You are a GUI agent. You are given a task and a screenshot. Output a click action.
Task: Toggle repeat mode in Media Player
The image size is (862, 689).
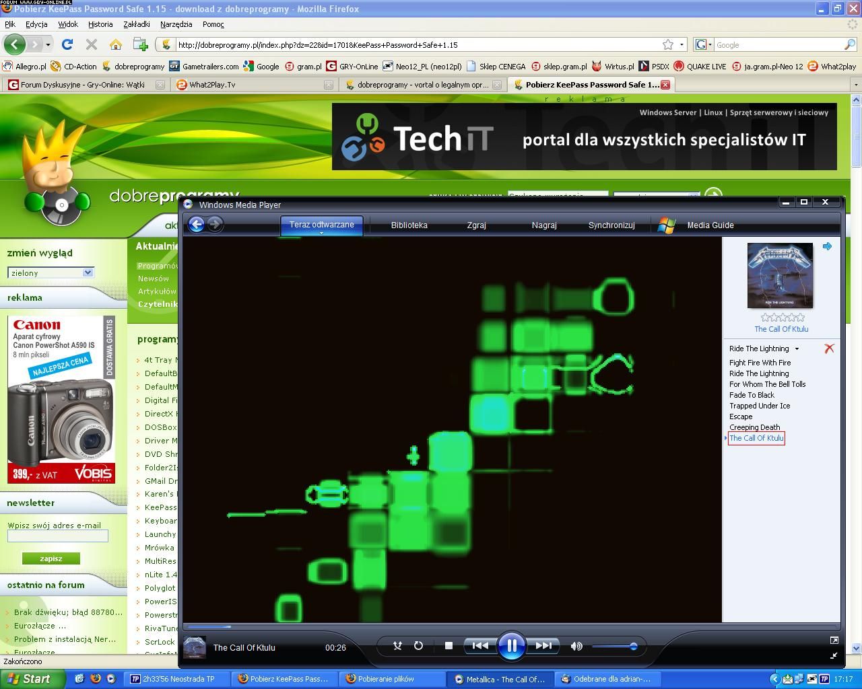coord(418,646)
